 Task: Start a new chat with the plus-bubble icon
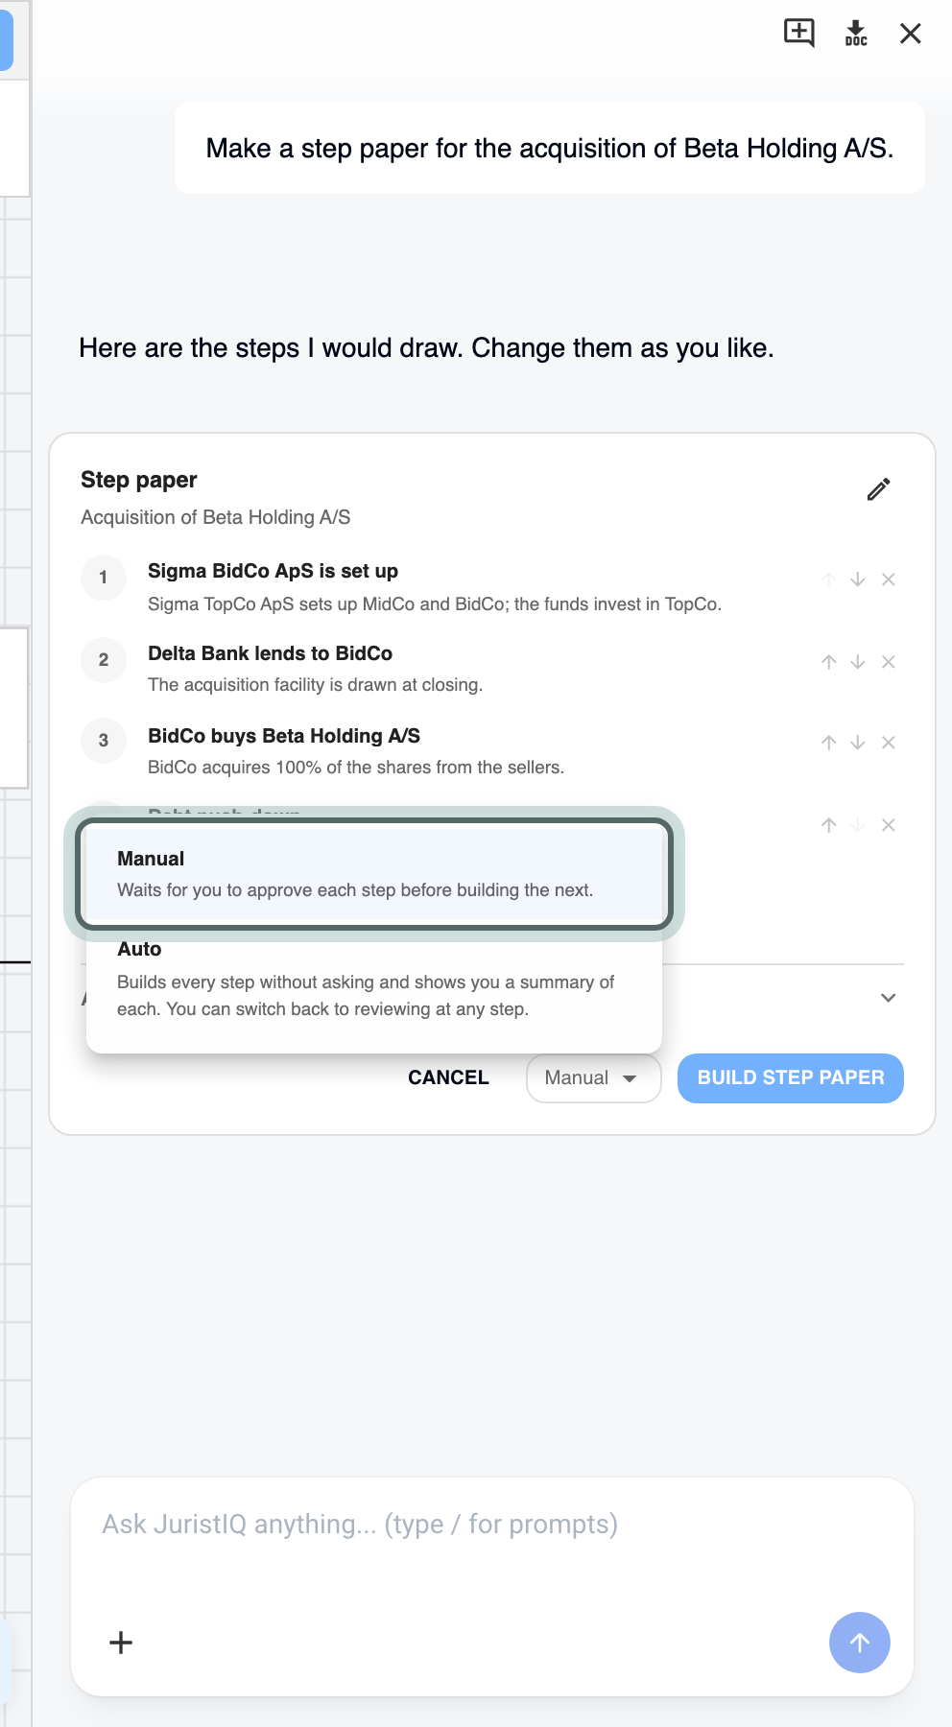[799, 34]
